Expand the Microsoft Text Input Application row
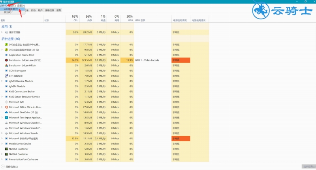 [x=2, y=118]
